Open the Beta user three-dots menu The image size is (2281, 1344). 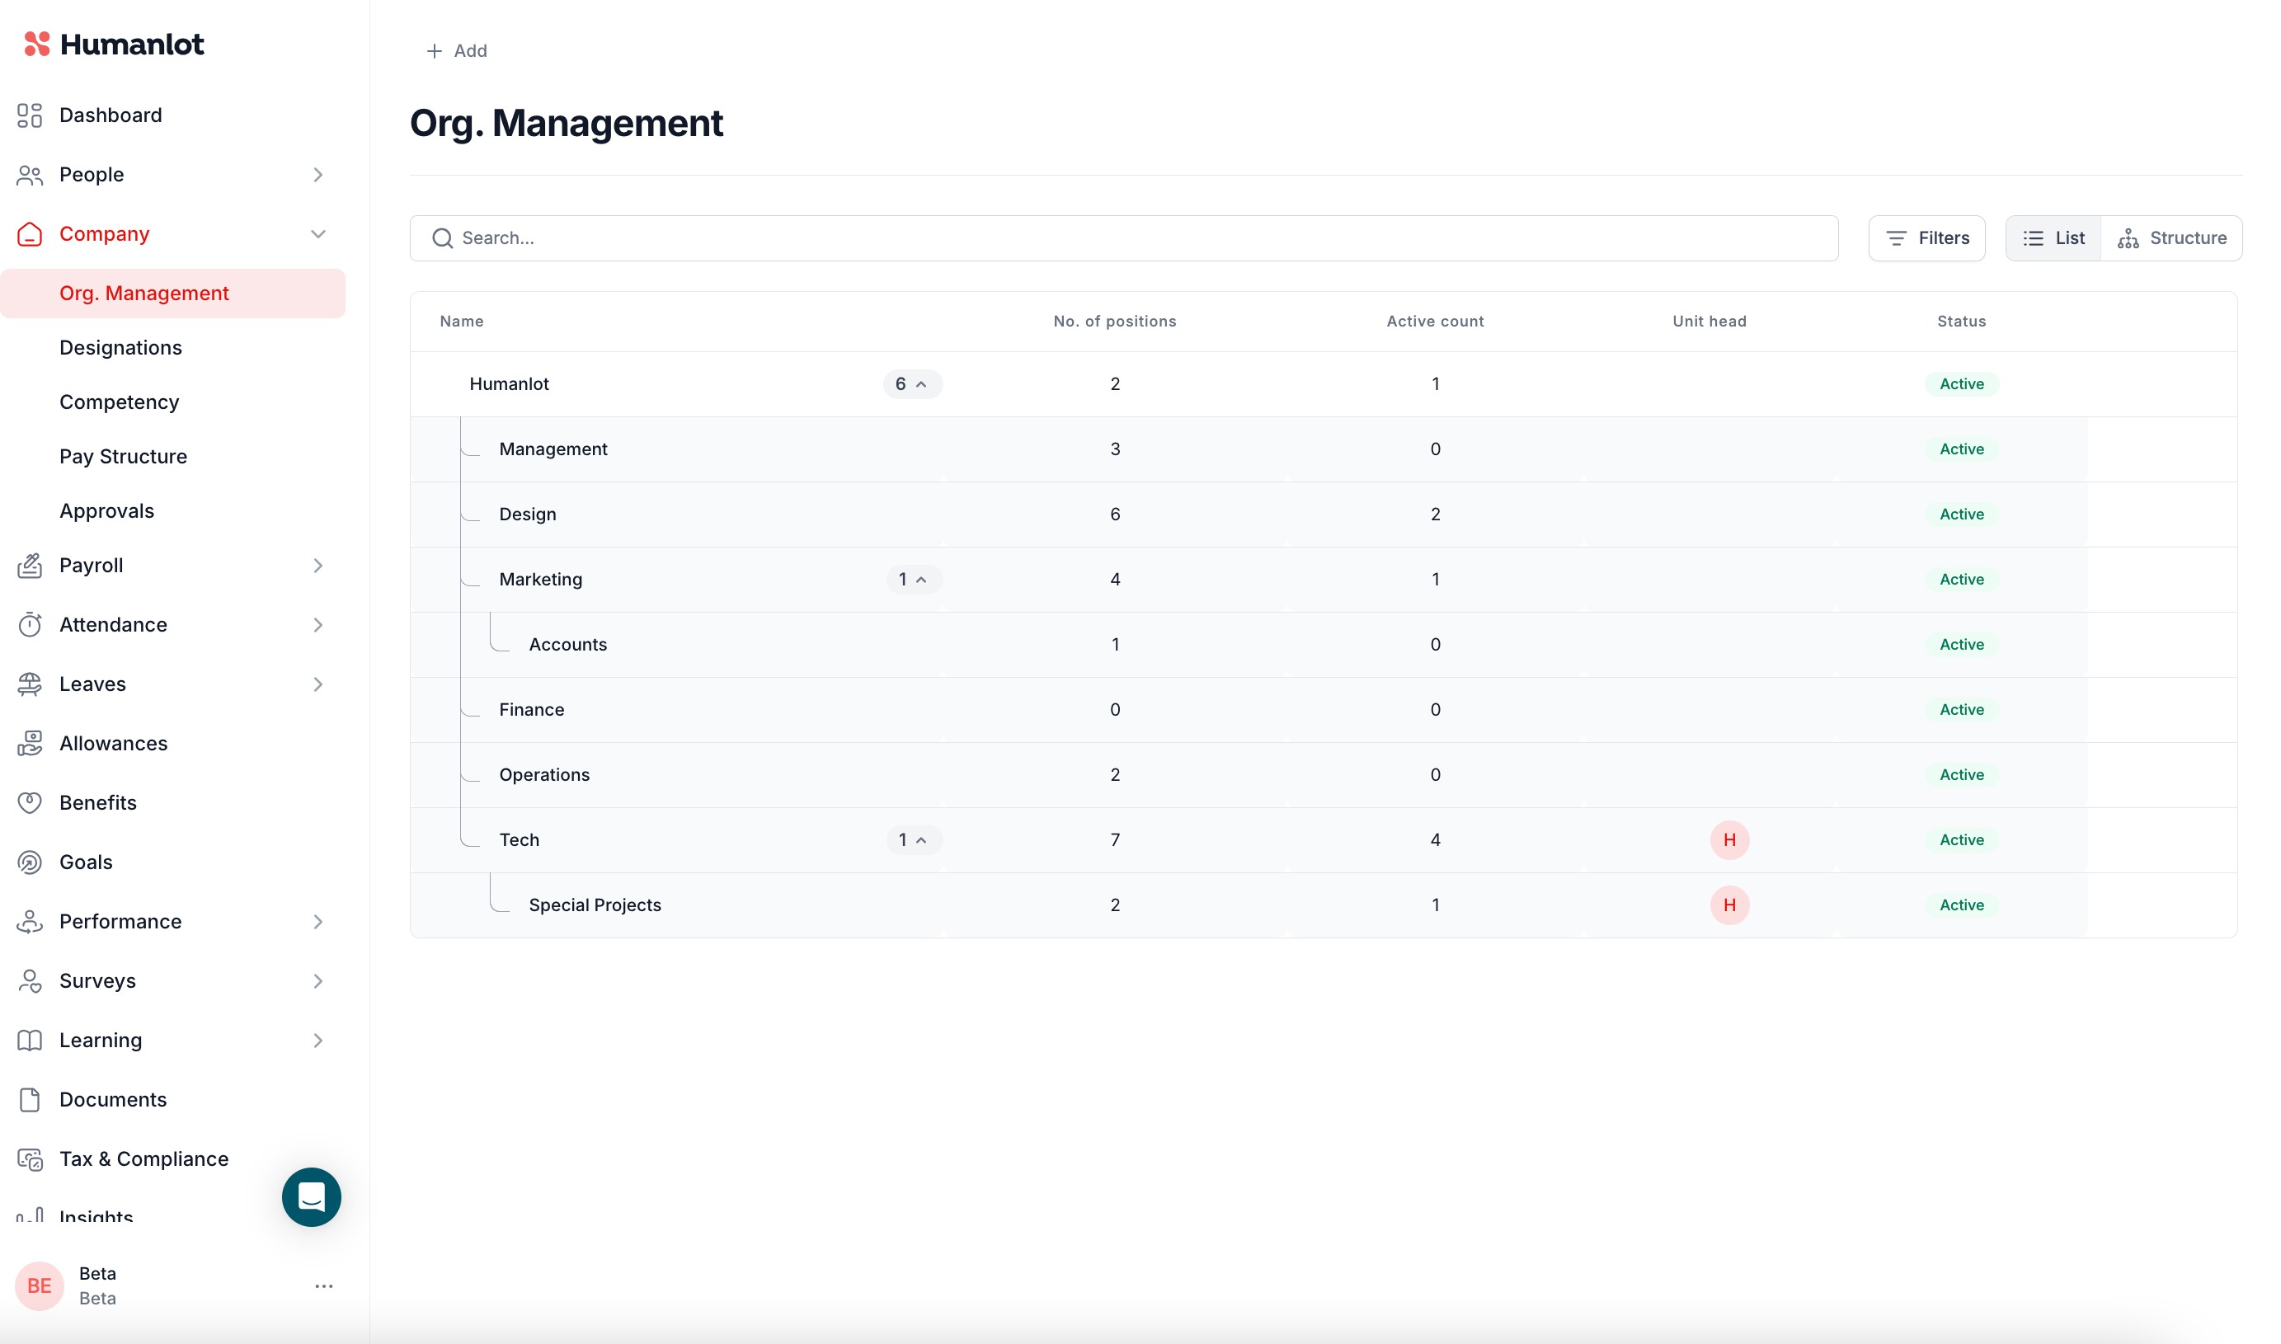tap(323, 1286)
